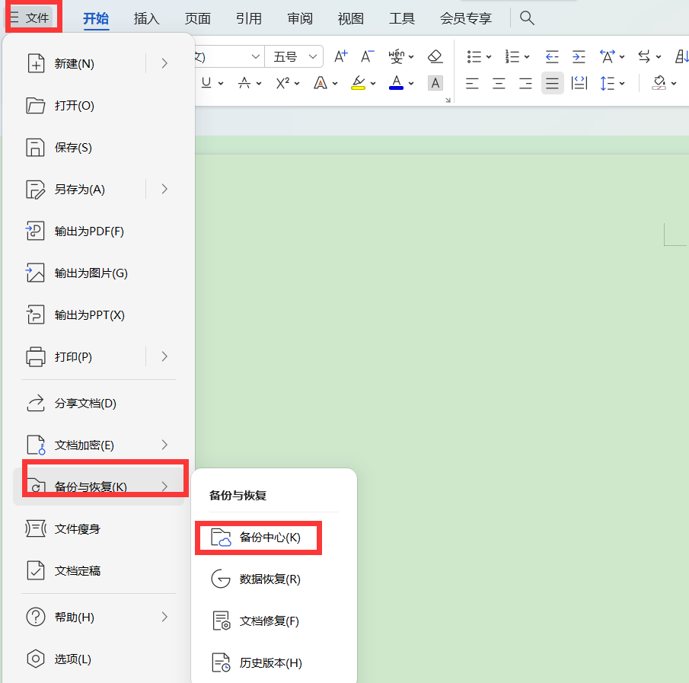The image size is (689, 683).
Task: Open the 文件 menu button
Action: click(30, 18)
